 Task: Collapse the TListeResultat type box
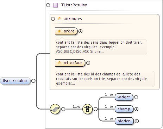(48, 5)
